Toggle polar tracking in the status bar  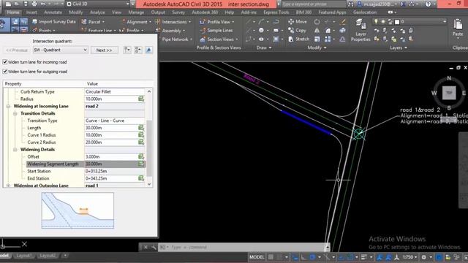point(312,257)
